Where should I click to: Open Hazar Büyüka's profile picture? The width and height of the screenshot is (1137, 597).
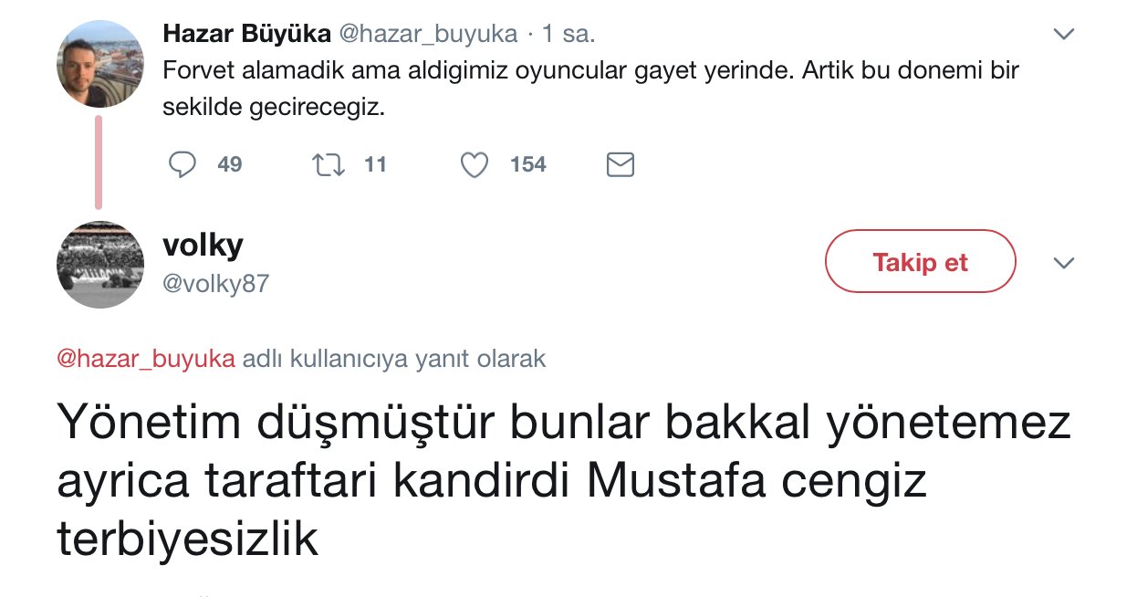click(100, 64)
